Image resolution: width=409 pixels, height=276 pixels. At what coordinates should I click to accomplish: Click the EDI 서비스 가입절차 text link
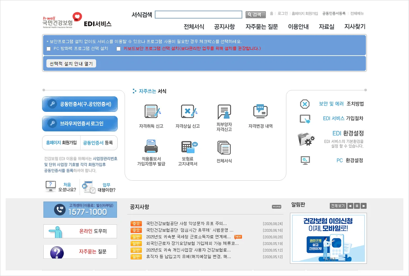click(343, 118)
